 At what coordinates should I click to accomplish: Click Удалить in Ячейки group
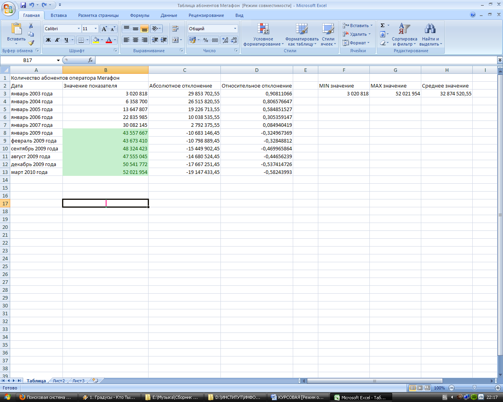(356, 34)
